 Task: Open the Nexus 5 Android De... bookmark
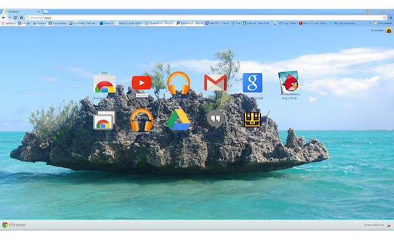coord(129,23)
